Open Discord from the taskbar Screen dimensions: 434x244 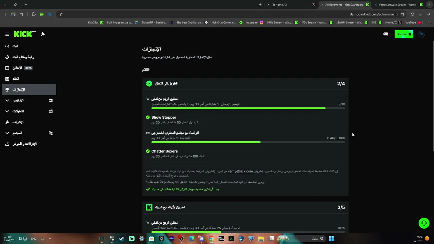point(201,239)
